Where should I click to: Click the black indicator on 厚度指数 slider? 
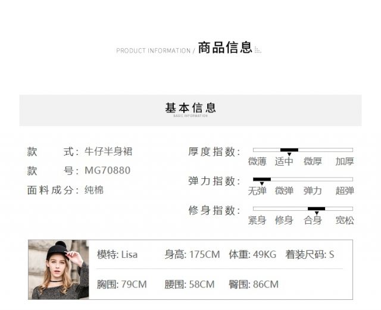(x=289, y=150)
